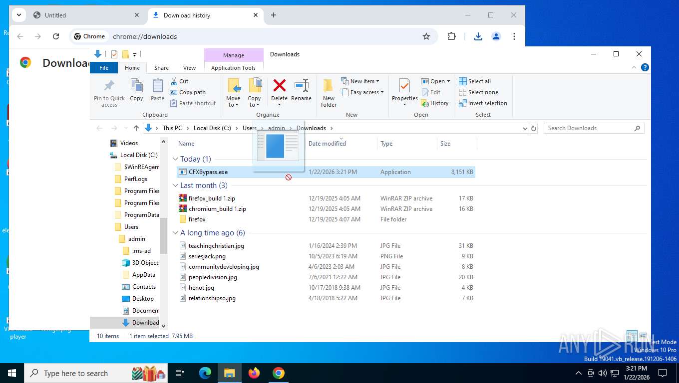Click Select all in ribbon

pyautogui.click(x=475, y=81)
